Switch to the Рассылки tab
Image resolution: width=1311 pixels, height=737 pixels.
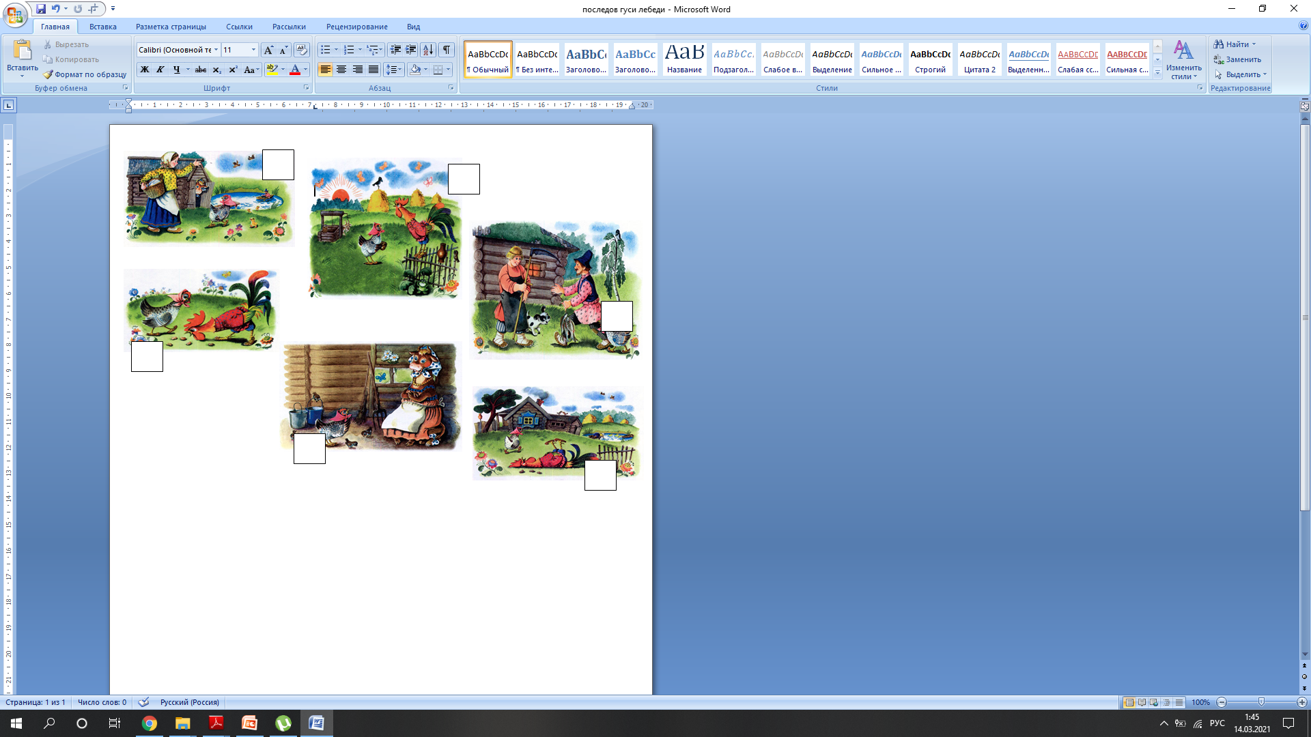tap(289, 27)
